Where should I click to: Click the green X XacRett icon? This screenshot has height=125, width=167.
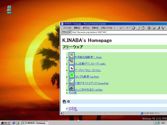[72, 75]
